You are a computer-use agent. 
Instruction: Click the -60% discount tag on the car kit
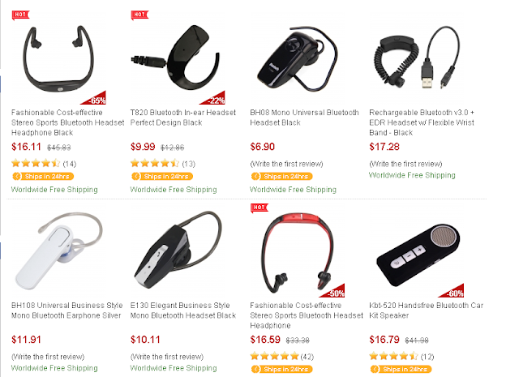(x=453, y=291)
